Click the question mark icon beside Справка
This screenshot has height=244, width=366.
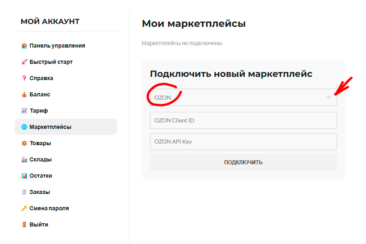coord(24,78)
